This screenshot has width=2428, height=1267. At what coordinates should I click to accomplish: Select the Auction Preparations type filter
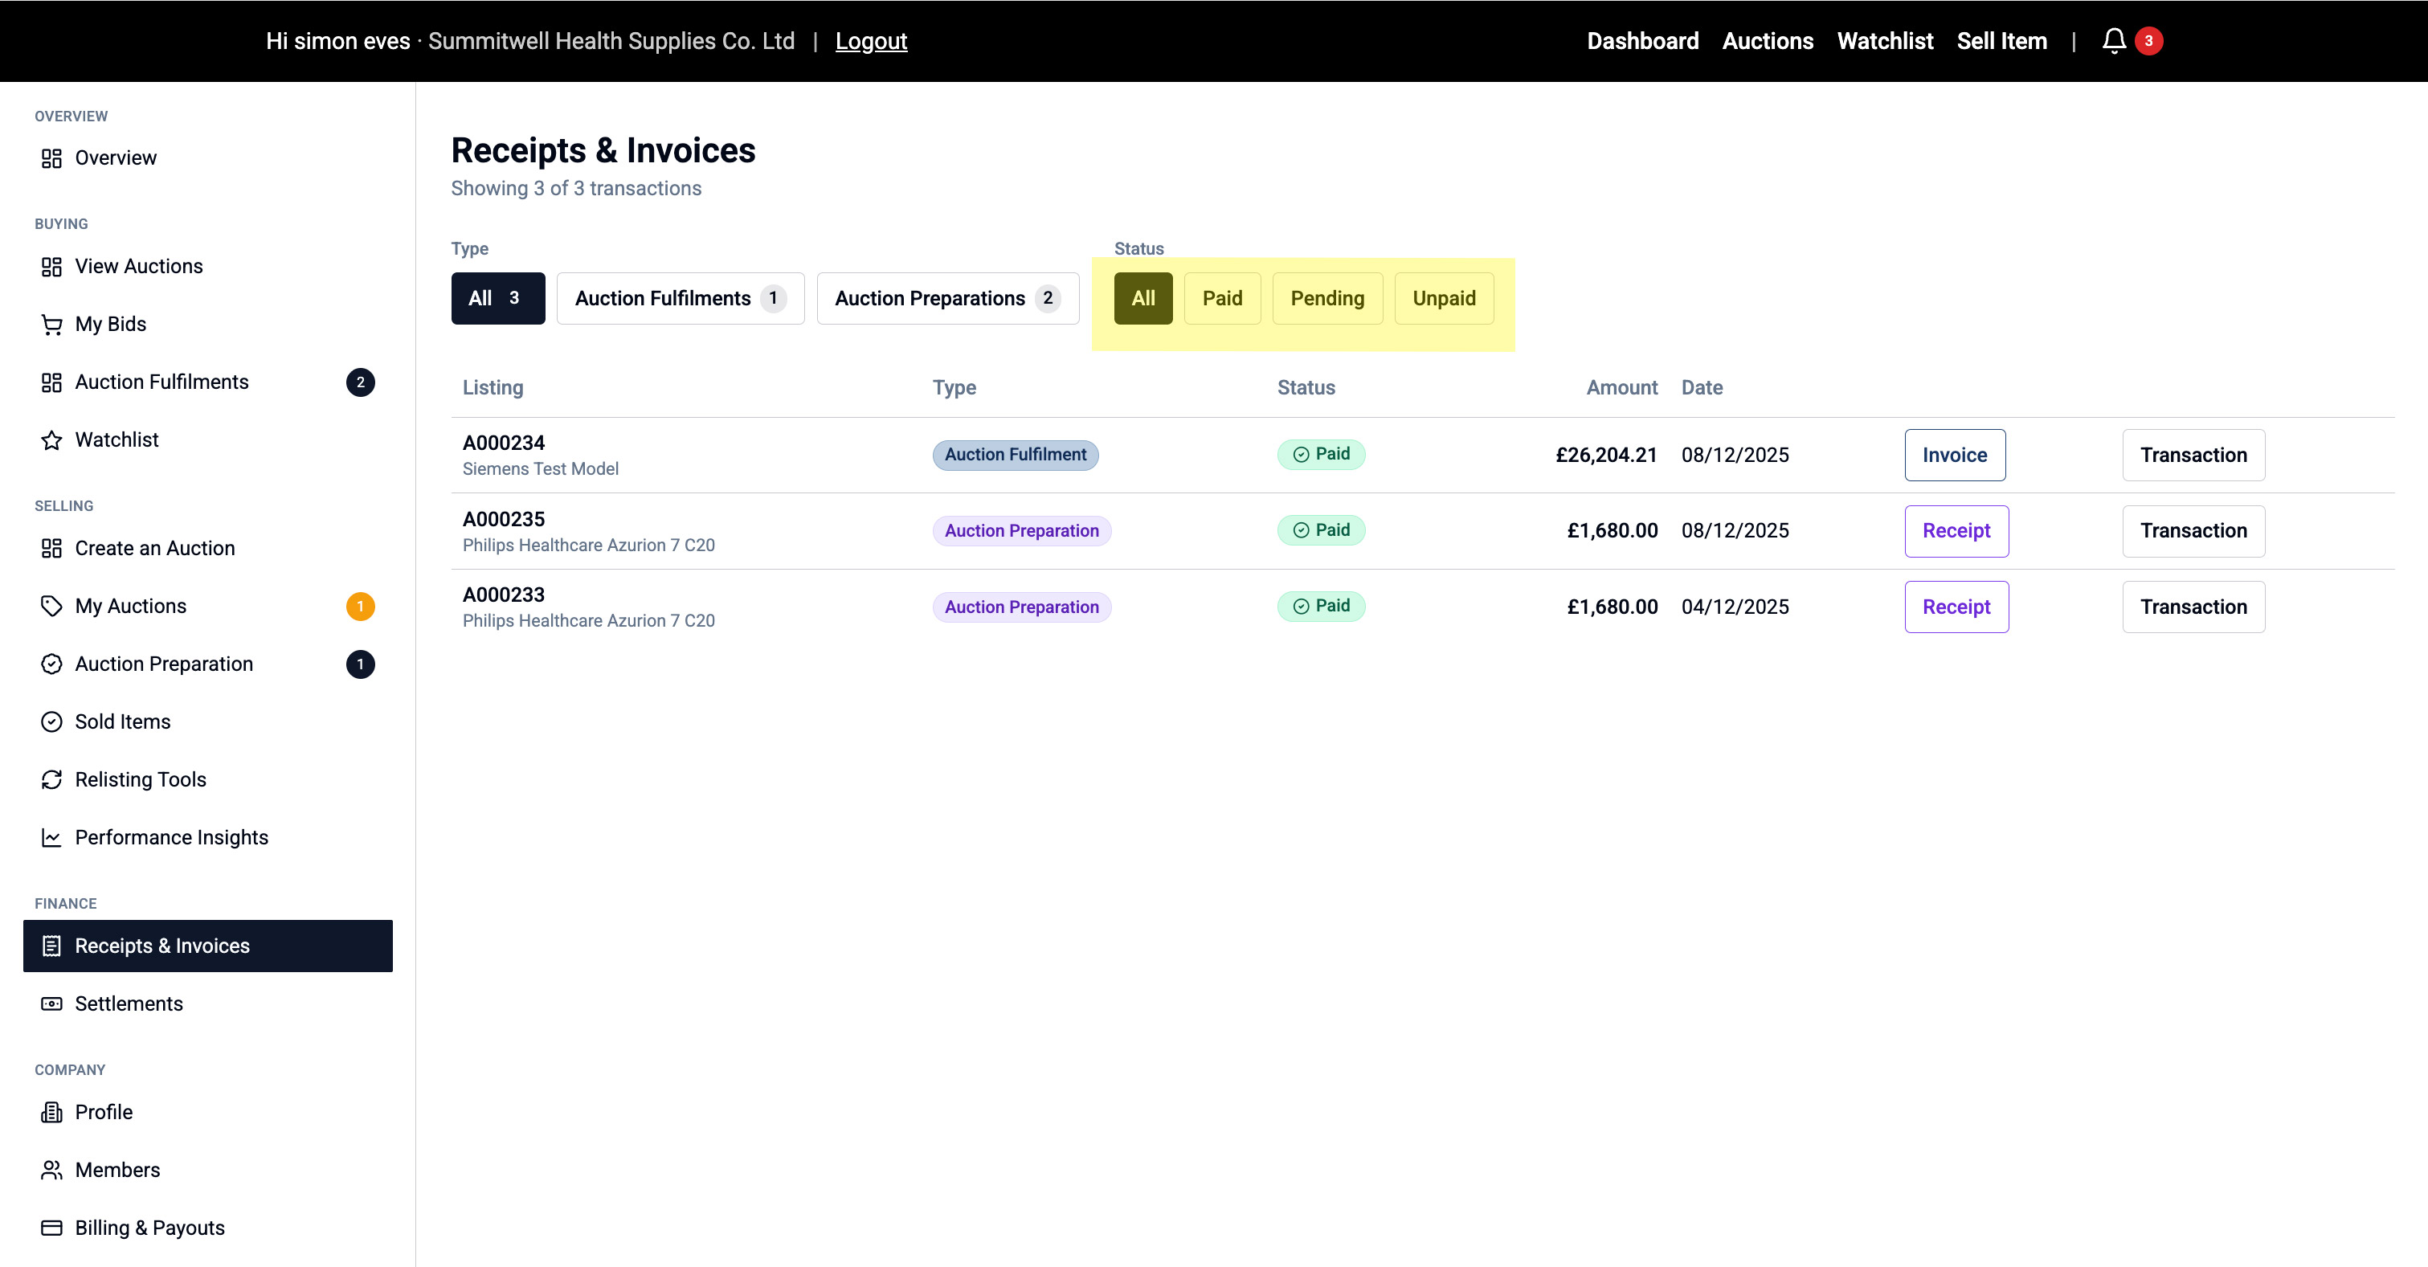click(x=946, y=298)
